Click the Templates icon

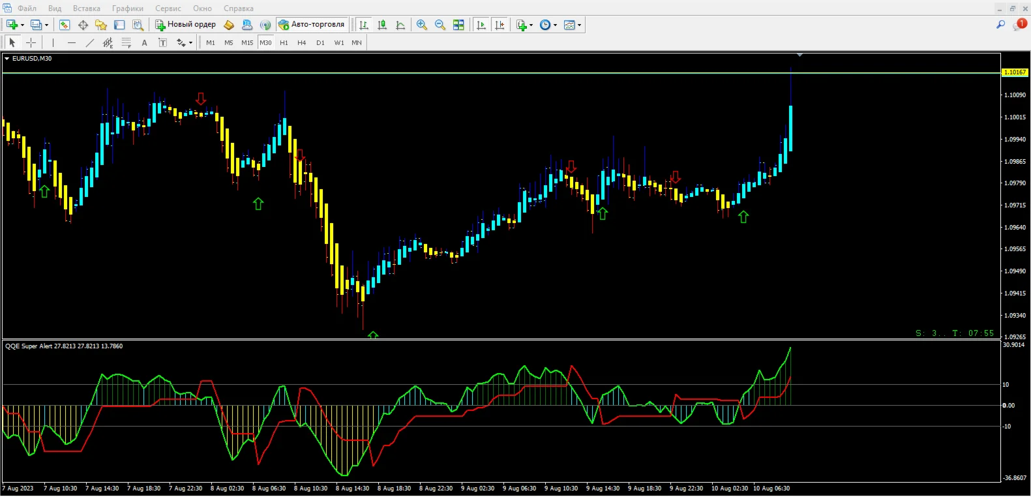(x=569, y=25)
